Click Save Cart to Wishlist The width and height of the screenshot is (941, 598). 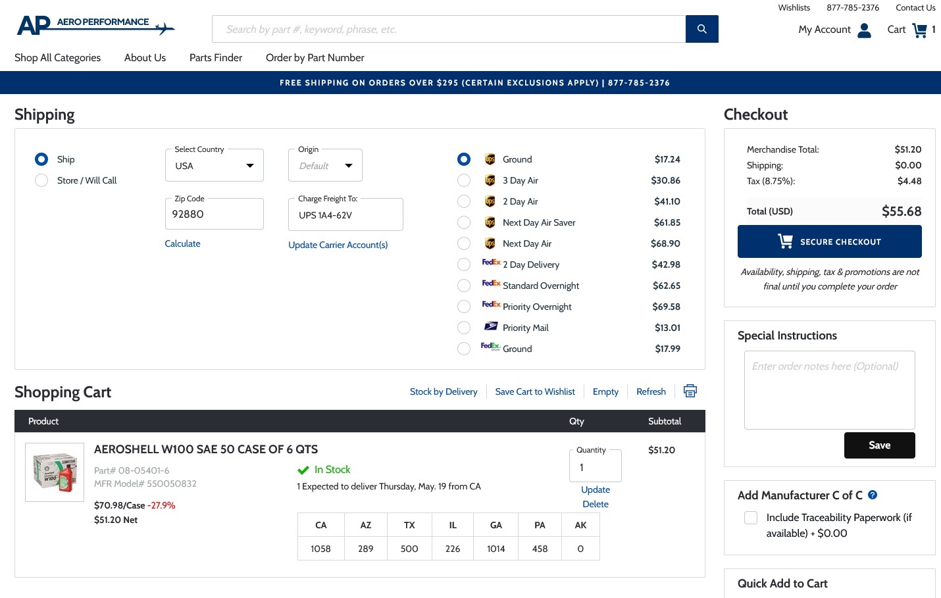[x=535, y=391]
